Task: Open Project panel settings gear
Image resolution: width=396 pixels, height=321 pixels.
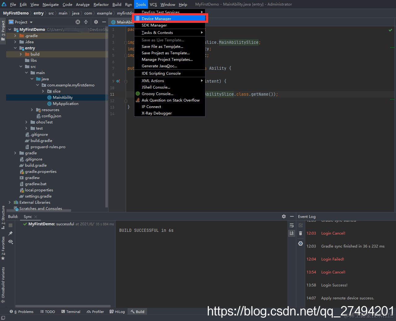Action: [x=96, y=22]
